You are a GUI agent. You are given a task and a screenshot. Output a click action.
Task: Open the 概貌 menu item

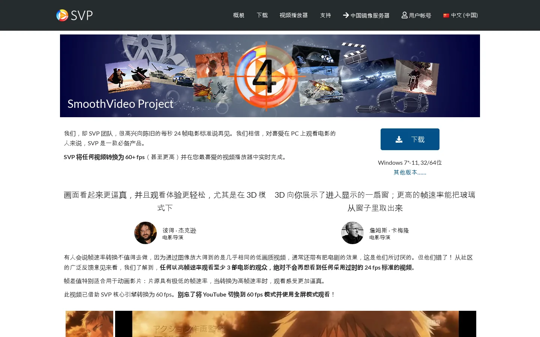point(238,15)
